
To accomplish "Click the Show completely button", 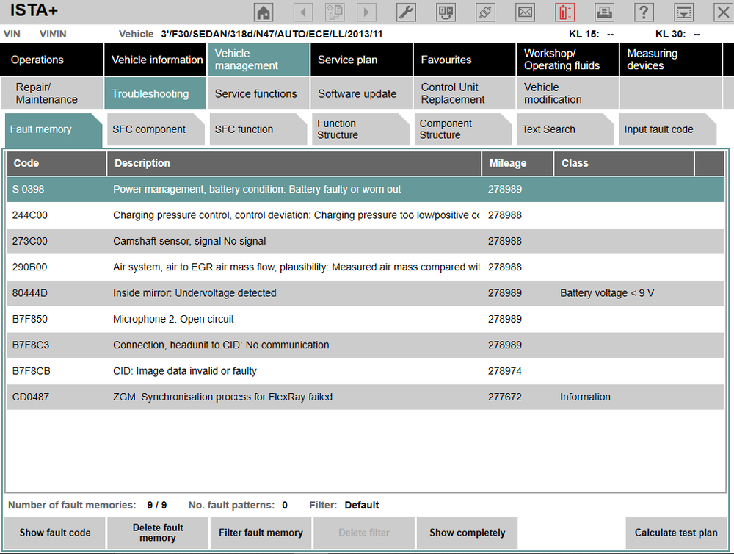I will pos(467,533).
